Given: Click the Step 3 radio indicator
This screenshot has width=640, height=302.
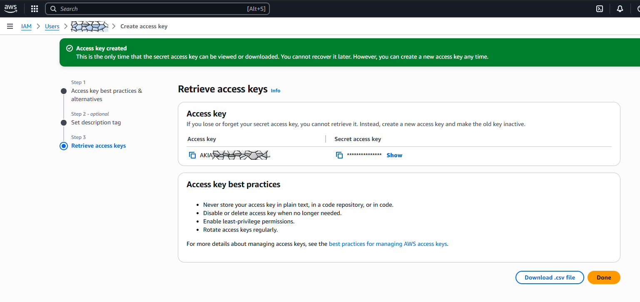Looking at the screenshot, I should coord(64,146).
